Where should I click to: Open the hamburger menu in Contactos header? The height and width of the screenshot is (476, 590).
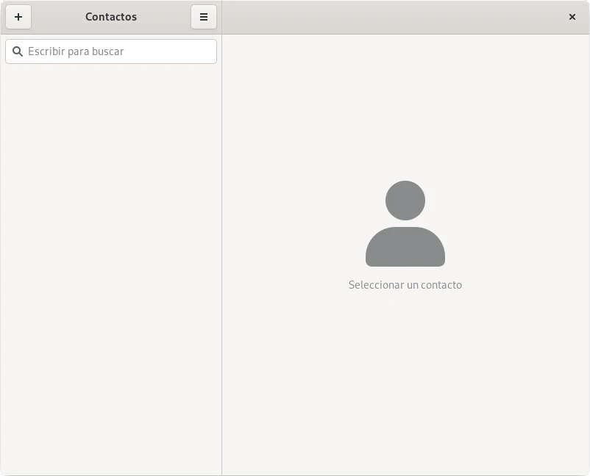coord(204,17)
